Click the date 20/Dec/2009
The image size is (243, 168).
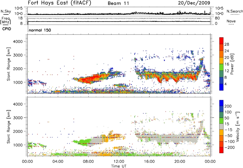[194, 3]
